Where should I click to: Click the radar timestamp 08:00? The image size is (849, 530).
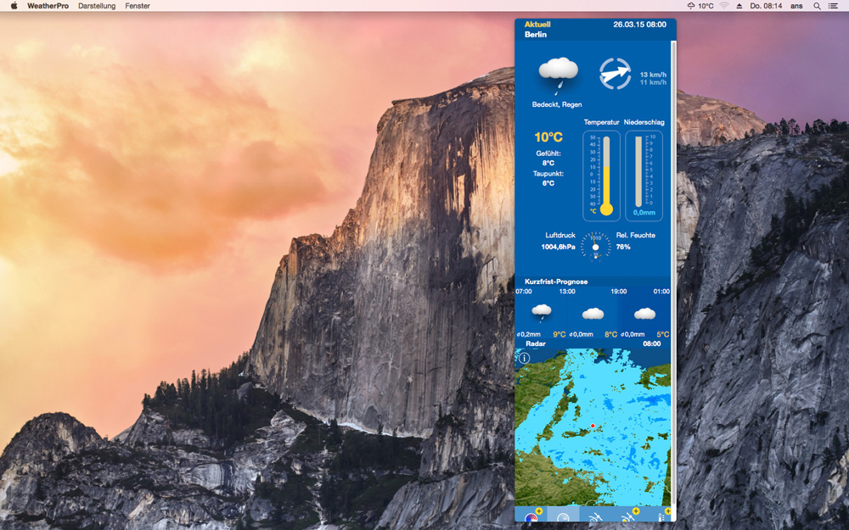click(x=652, y=344)
